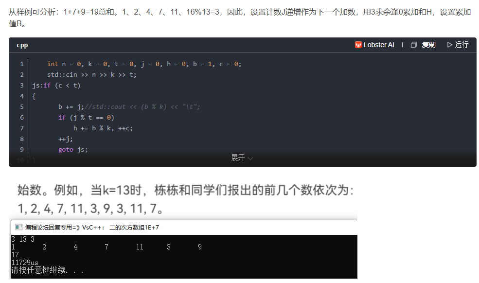This screenshot has height=283, width=479.
Task: Open Lobster AI assistant link
Action: click(x=374, y=45)
